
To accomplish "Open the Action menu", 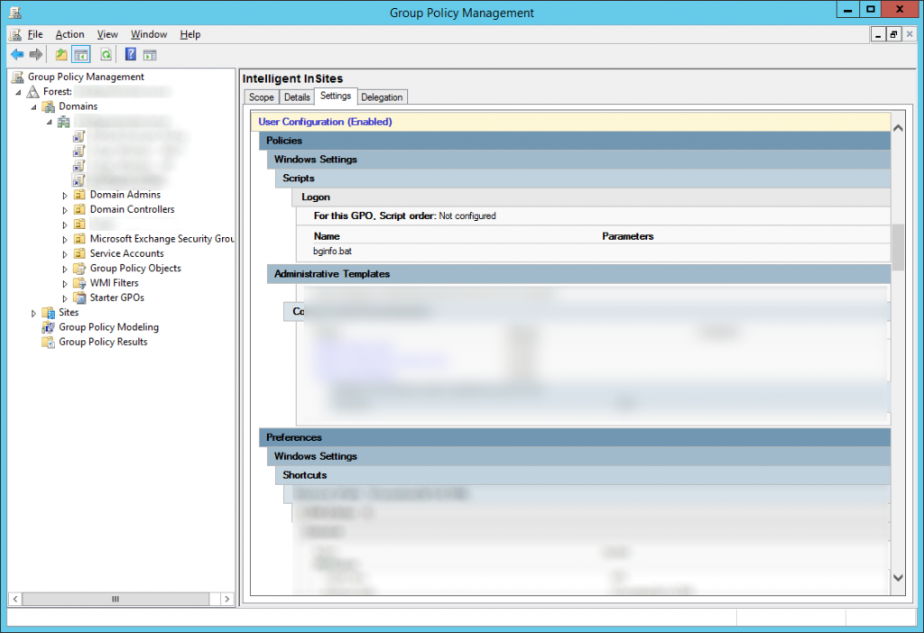I will coord(69,34).
